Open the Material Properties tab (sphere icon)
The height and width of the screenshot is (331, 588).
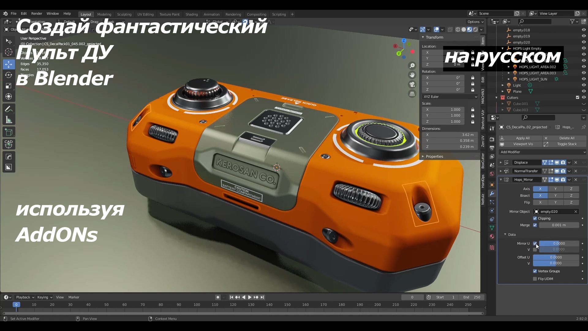click(492, 236)
